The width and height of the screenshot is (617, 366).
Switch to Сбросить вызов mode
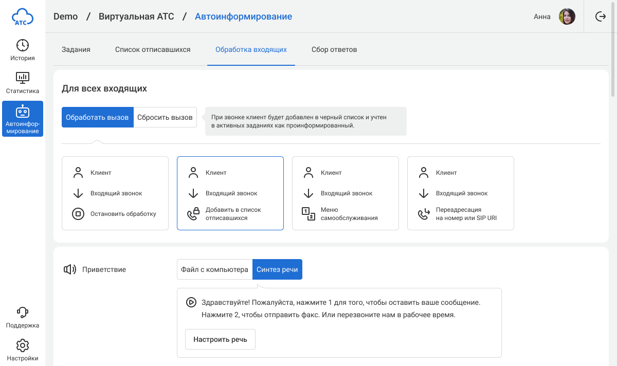(x=165, y=117)
